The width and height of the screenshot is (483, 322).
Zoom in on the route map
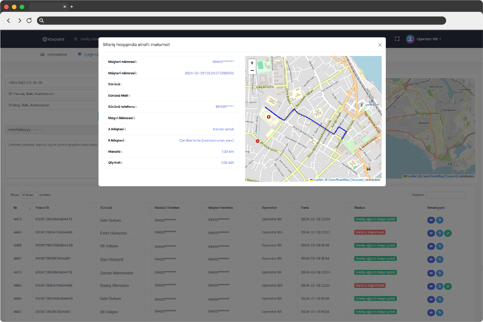[x=252, y=63]
